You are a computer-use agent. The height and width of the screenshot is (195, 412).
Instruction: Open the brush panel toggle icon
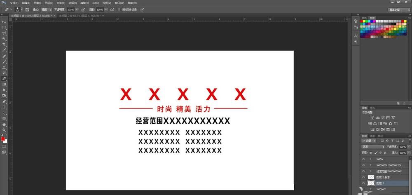(x=27, y=9)
